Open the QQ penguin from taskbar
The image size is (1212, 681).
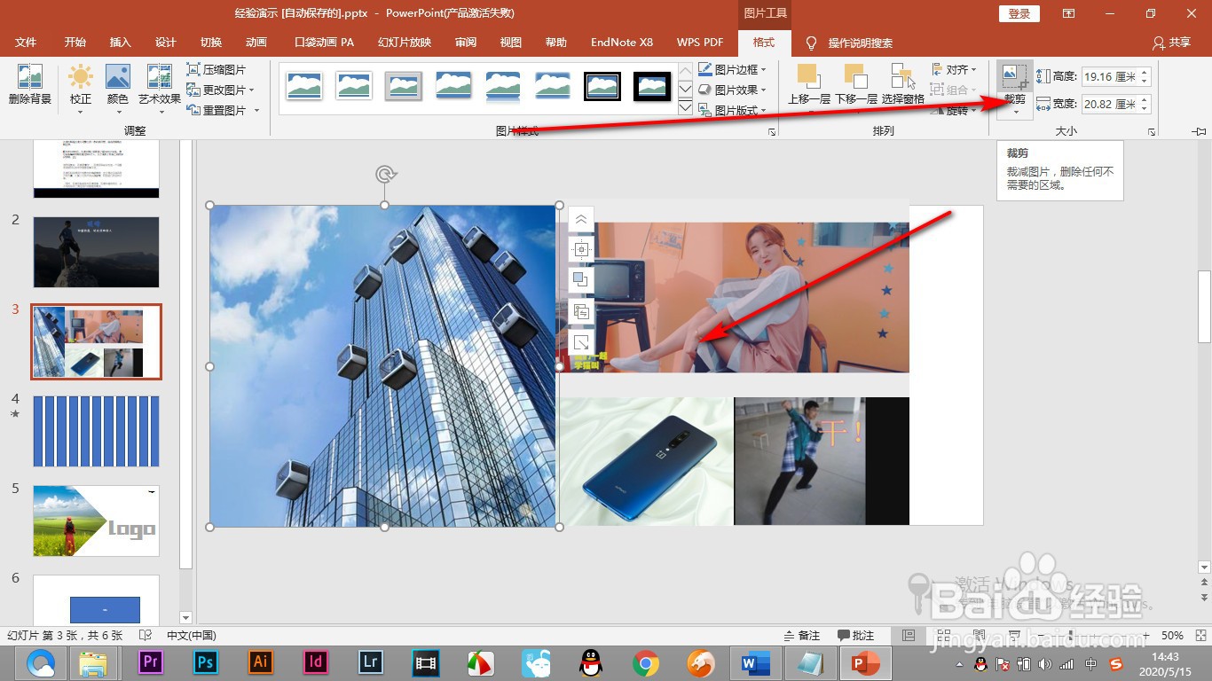click(x=591, y=662)
